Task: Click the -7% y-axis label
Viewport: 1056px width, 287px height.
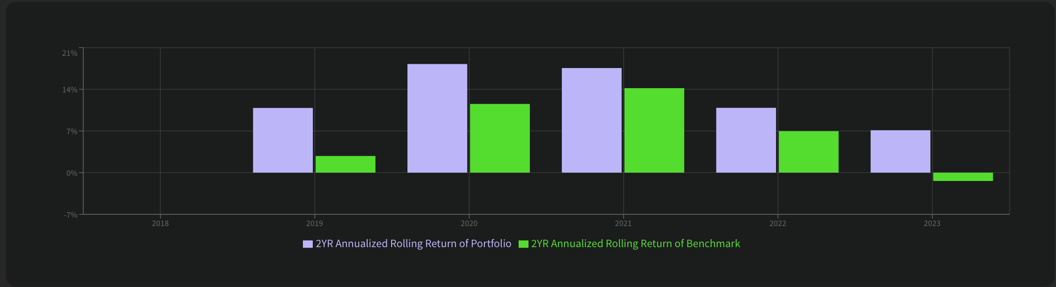Action: coord(70,215)
